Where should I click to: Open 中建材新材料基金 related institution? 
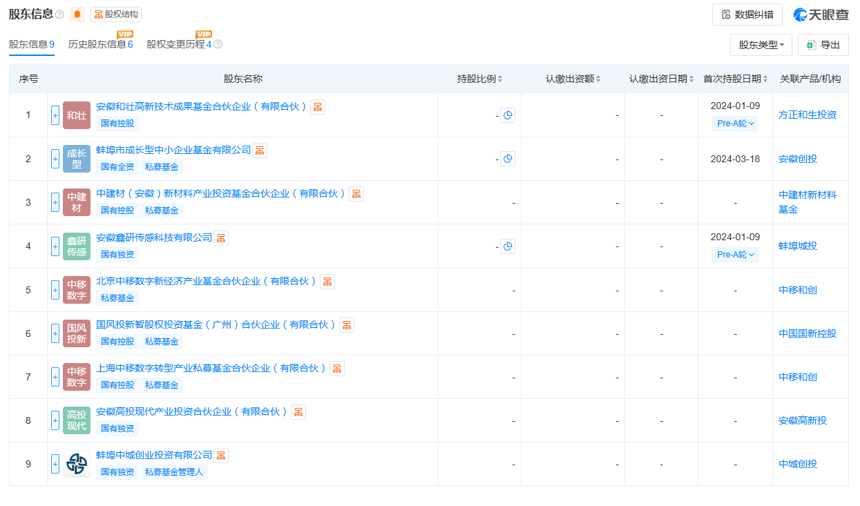808,202
